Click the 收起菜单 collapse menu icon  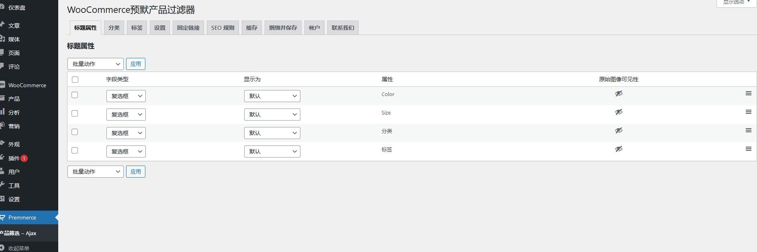click(2, 248)
